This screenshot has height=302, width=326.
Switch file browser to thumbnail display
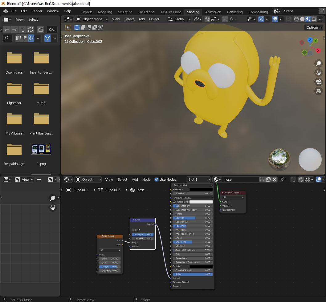pos(31,38)
